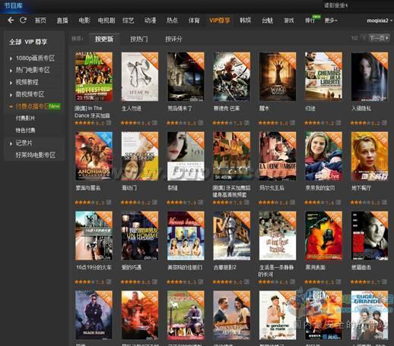Open the ANONIMOS movie poster
394x346 pixels.
[94, 156]
